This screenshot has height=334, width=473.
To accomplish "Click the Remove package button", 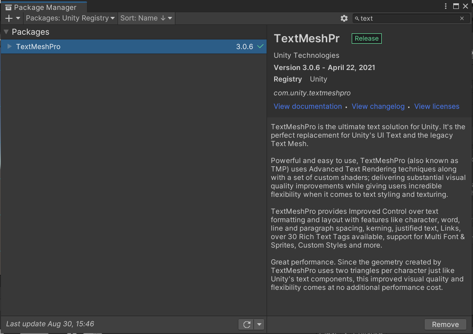I will pos(445,324).
